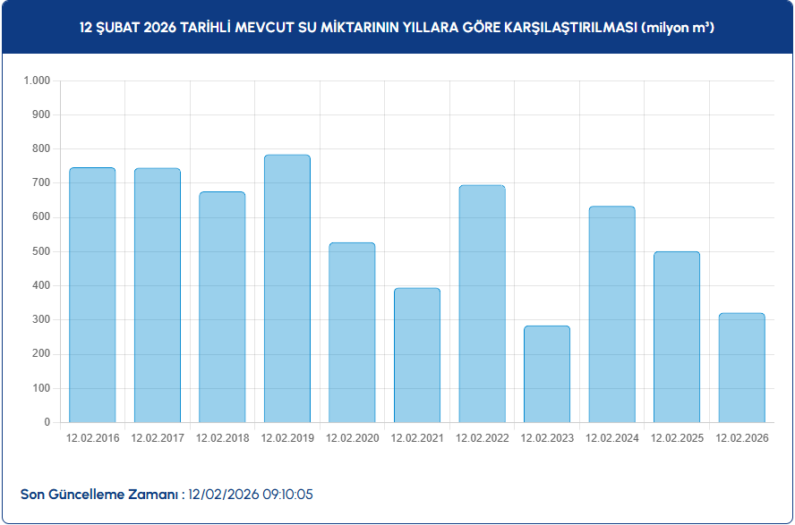Select the 12.02.2025 bar
The height and width of the screenshot is (525, 795).
coord(677,337)
